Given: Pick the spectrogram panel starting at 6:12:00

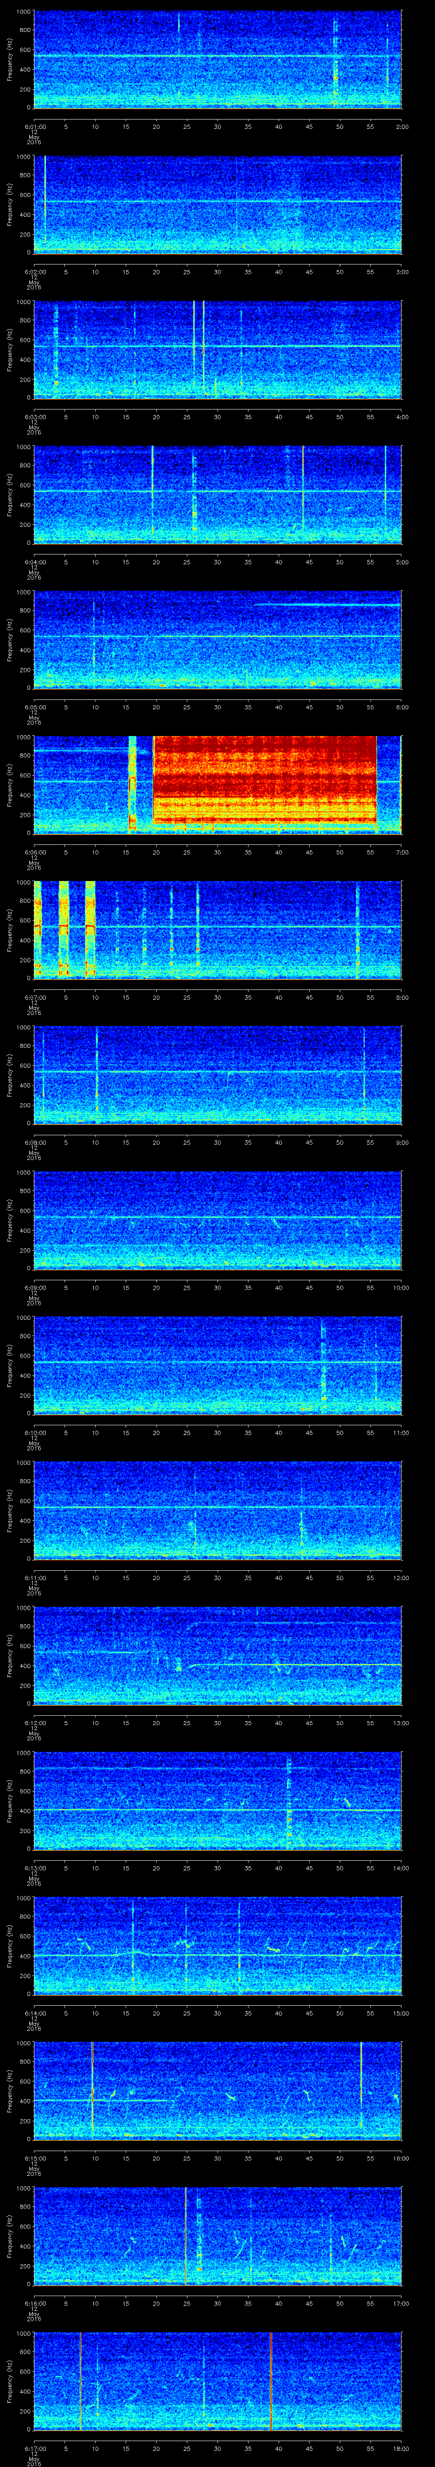Looking at the screenshot, I should click(x=217, y=1656).
